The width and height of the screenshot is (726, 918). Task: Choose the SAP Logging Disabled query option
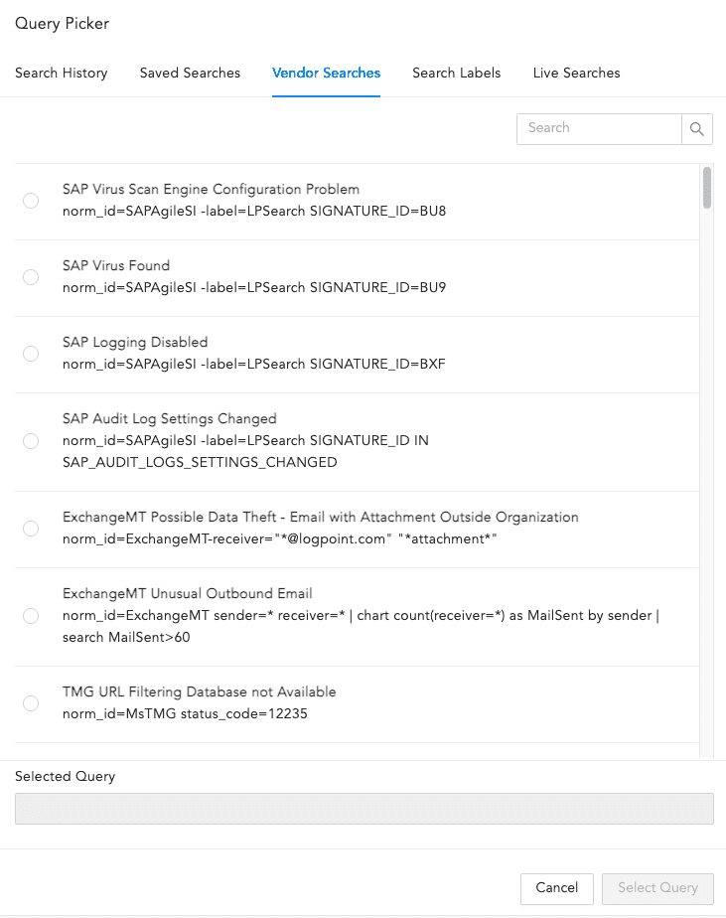pyautogui.click(x=30, y=353)
